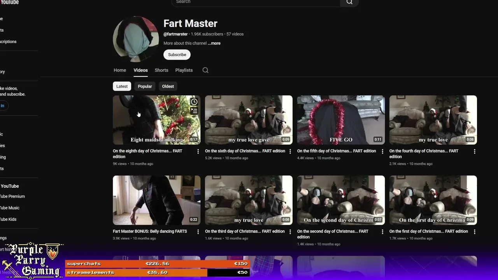Image resolution: width=498 pixels, height=280 pixels.
Task: Click into the Search input field
Action: [x=256, y=2]
